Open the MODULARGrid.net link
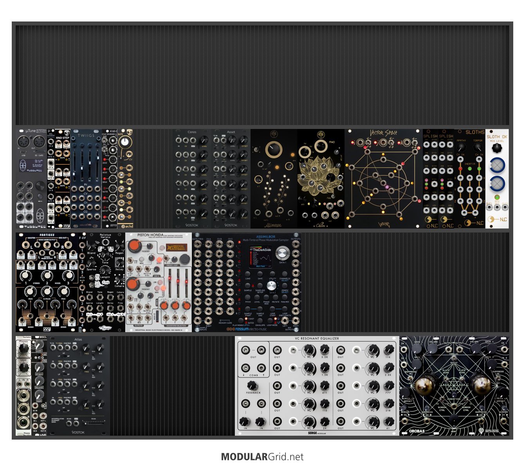Viewport: 525px width, 465px height. click(262, 456)
